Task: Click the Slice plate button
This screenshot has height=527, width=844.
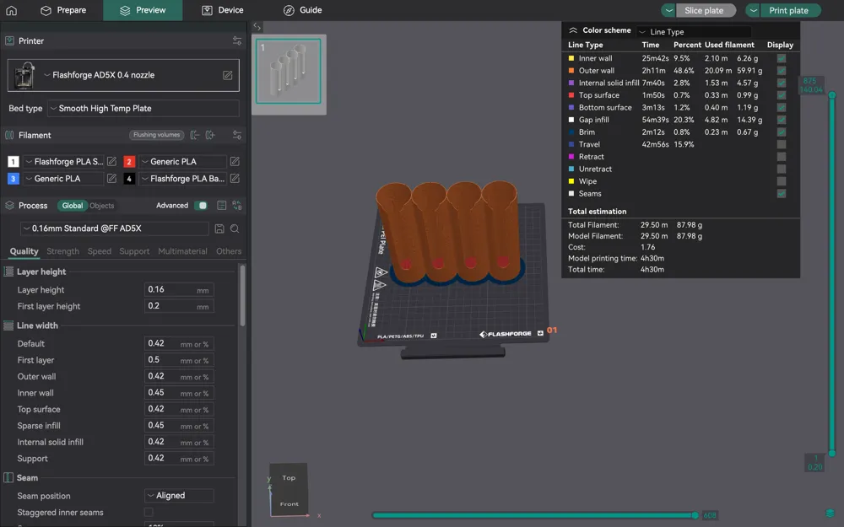Action: pyautogui.click(x=705, y=10)
